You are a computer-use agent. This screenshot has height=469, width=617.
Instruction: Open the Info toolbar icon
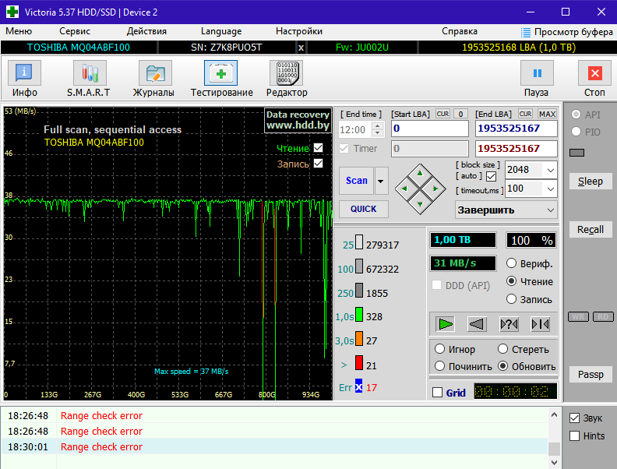25,73
